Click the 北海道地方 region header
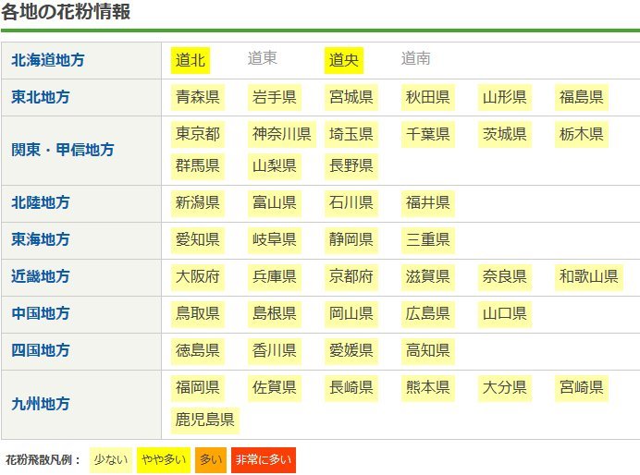The width and height of the screenshot is (640, 475). (x=48, y=60)
